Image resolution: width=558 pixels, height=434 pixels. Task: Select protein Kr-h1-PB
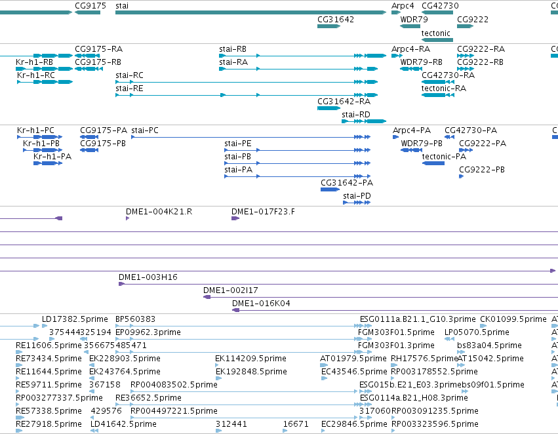tap(43, 150)
